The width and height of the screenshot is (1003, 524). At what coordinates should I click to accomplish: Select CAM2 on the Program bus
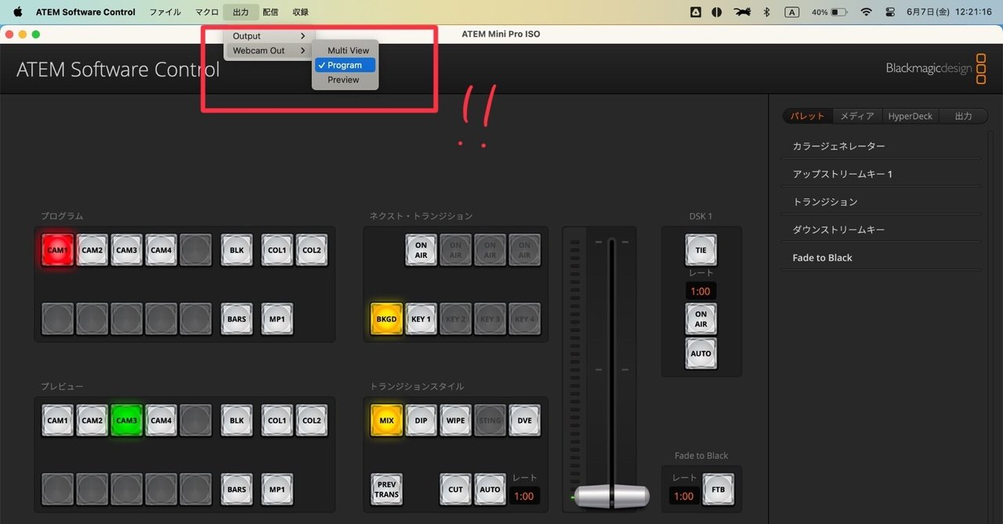coord(92,250)
